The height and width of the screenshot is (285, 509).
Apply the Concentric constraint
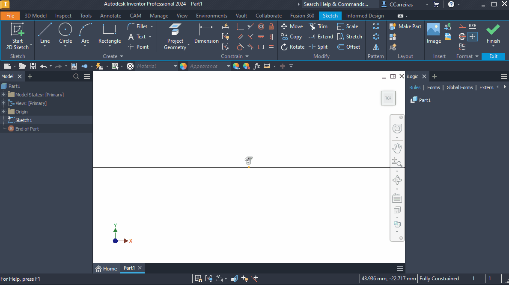(x=261, y=26)
